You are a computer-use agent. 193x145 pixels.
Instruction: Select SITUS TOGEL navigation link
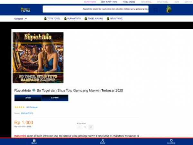[x=116, y=18]
